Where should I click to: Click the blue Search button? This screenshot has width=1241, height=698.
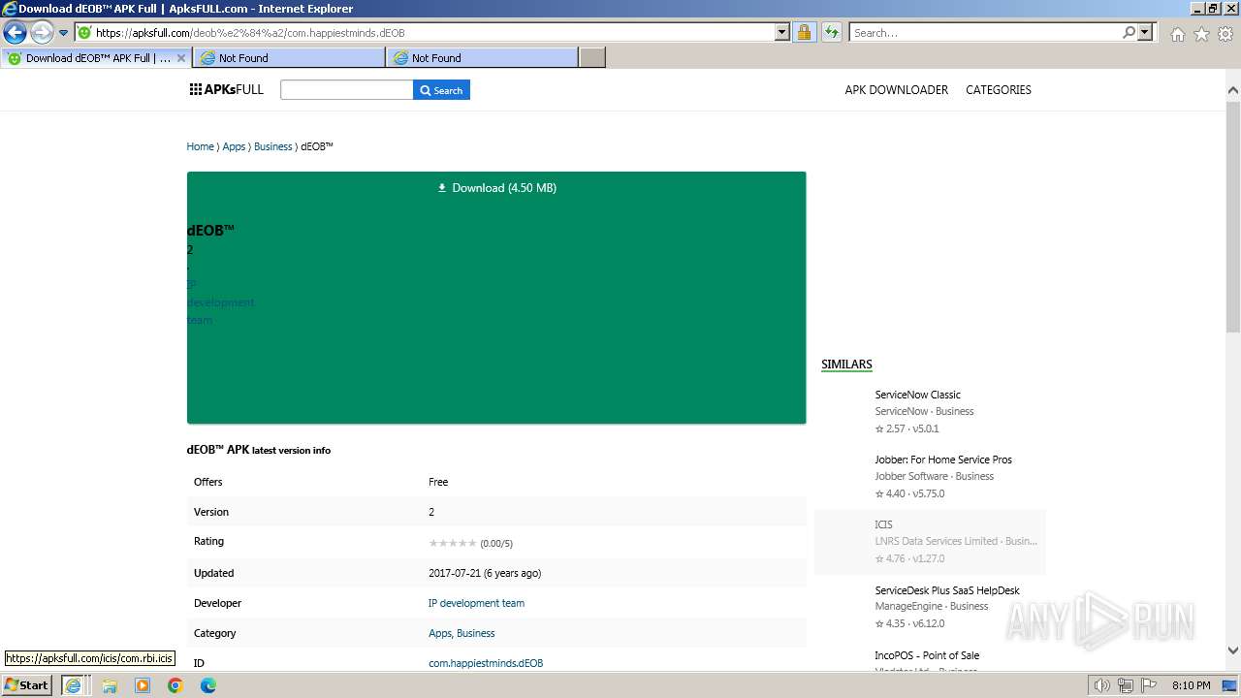coord(441,90)
